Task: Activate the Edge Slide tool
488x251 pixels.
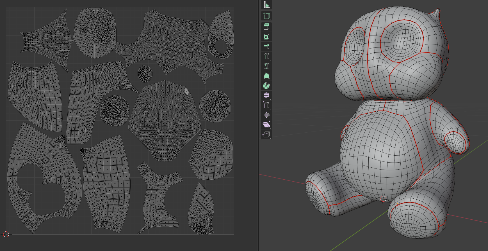Action: (x=266, y=105)
